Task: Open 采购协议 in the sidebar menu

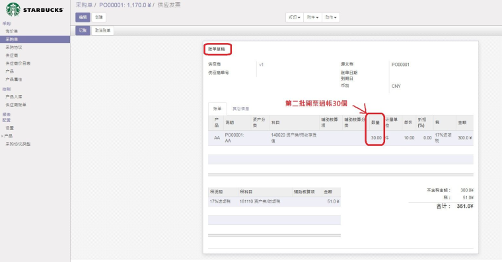Action: point(14,48)
